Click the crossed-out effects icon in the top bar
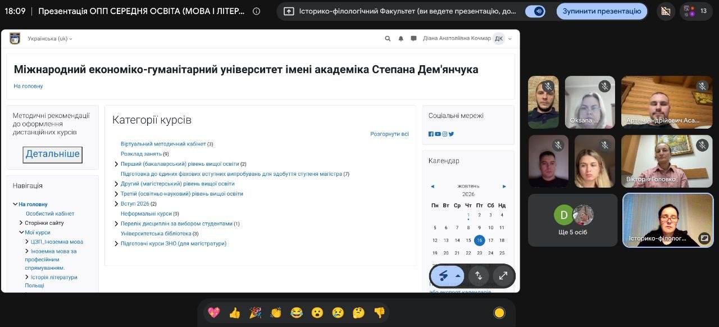Image resolution: width=719 pixels, height=327 pixels. (x=666, y=11)
